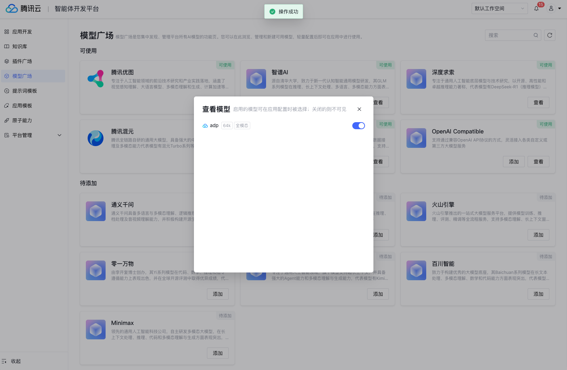The height and width of the screenshot is (370, 567).
Task: Click 查看 on the OpenAI Compatible card
Action: 538,162
